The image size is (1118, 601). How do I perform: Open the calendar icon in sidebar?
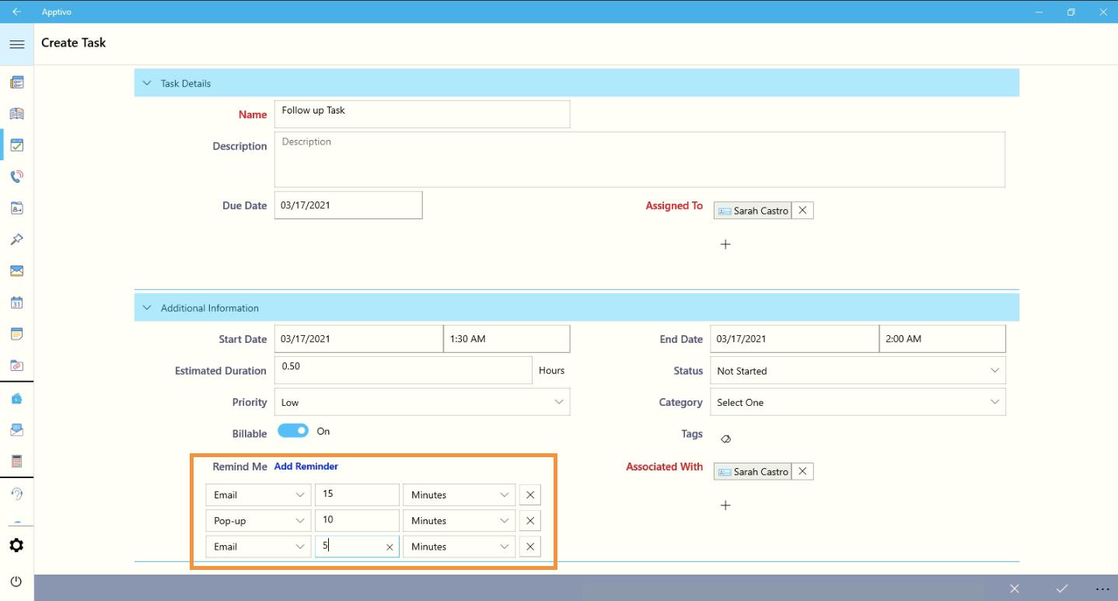pos(16,302)
